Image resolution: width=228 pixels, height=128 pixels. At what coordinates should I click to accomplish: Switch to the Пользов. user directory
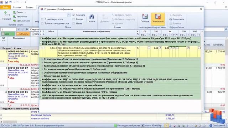pos(145,18)
